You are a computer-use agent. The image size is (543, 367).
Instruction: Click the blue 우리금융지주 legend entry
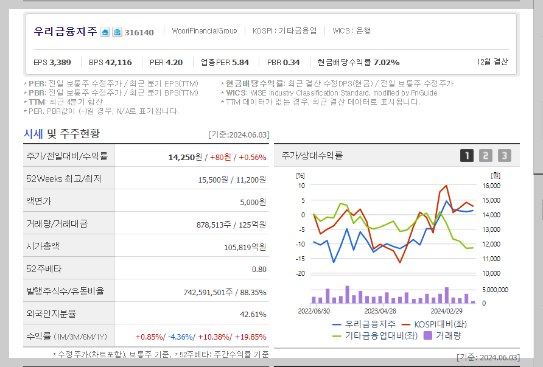click(x=364, y=324)
